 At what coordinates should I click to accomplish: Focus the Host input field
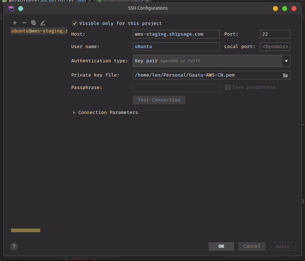176,34
